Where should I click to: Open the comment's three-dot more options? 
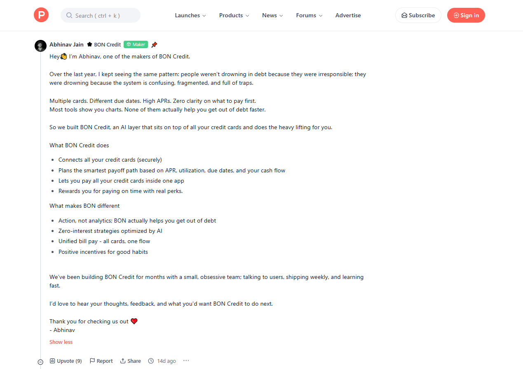point(186,361)
